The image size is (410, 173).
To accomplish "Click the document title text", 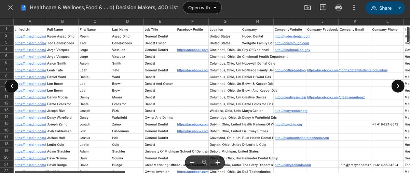I will pyautogui.click(x=104, y=8).
